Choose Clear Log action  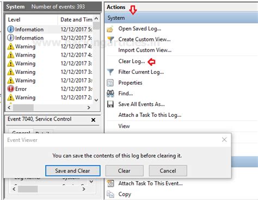coord(132,61)
